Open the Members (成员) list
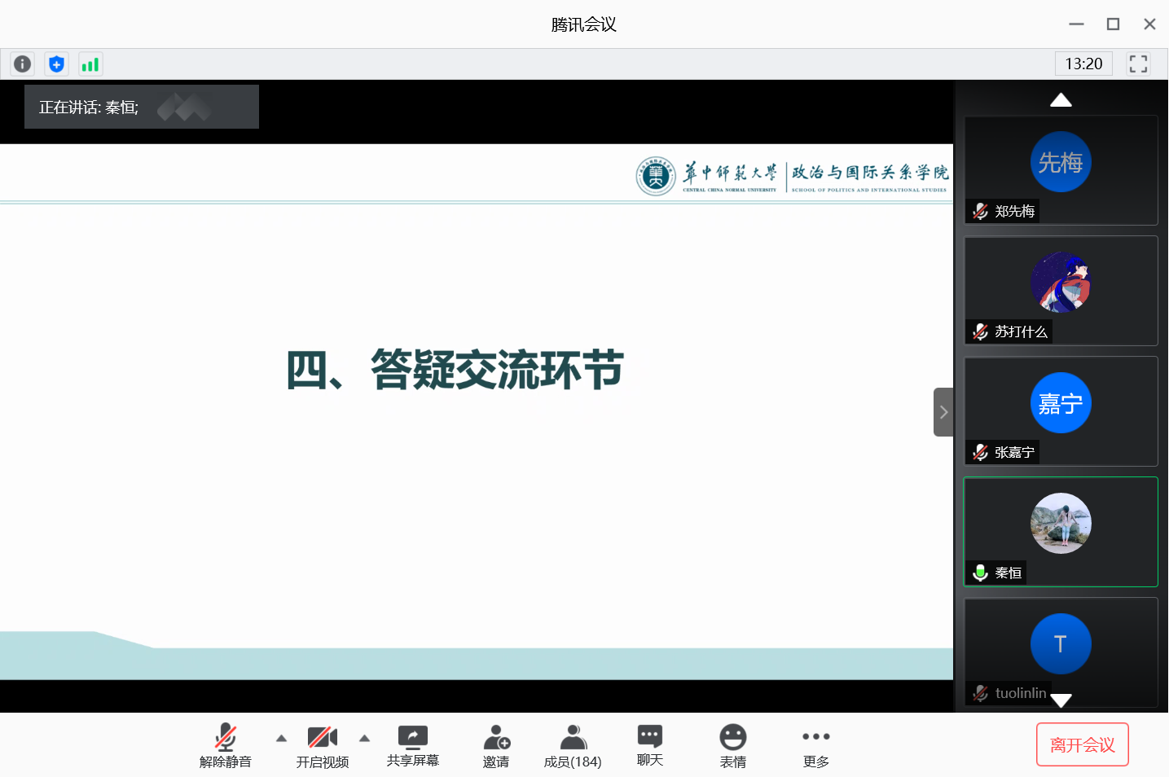This screenshot has height=777, width=1169. tap(573, 745)
